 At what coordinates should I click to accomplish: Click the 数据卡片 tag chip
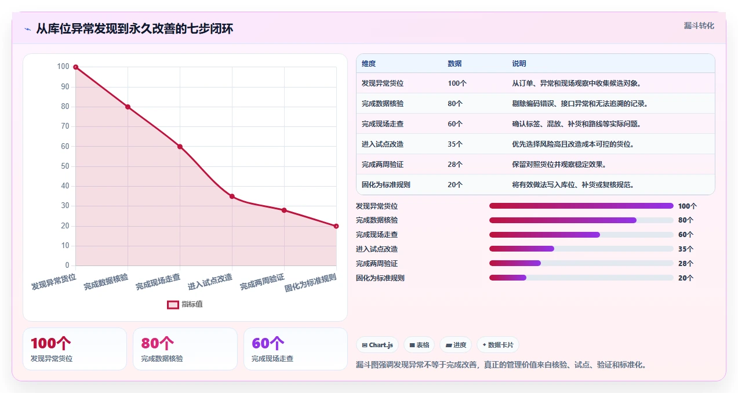pyautogui.click(x=497, y=345)
